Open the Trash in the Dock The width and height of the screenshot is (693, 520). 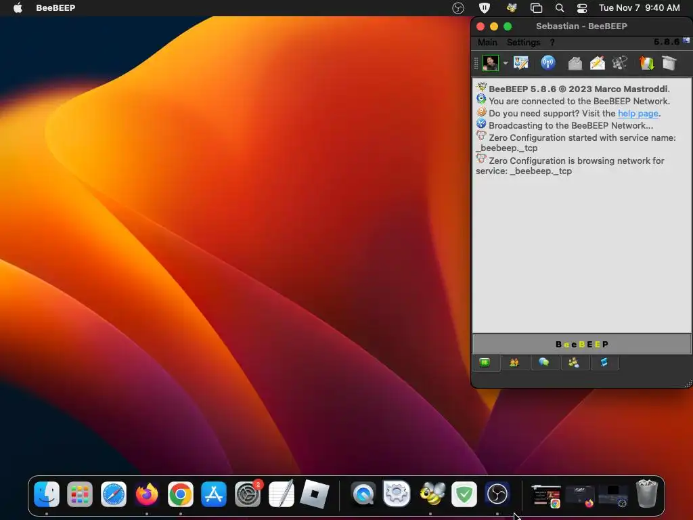pos(646,494)
